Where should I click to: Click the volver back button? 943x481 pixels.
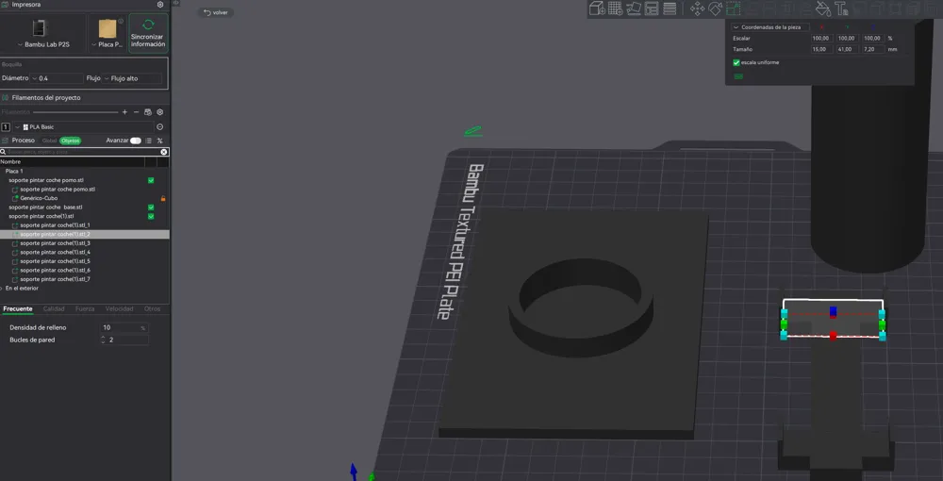coord(216,12)
